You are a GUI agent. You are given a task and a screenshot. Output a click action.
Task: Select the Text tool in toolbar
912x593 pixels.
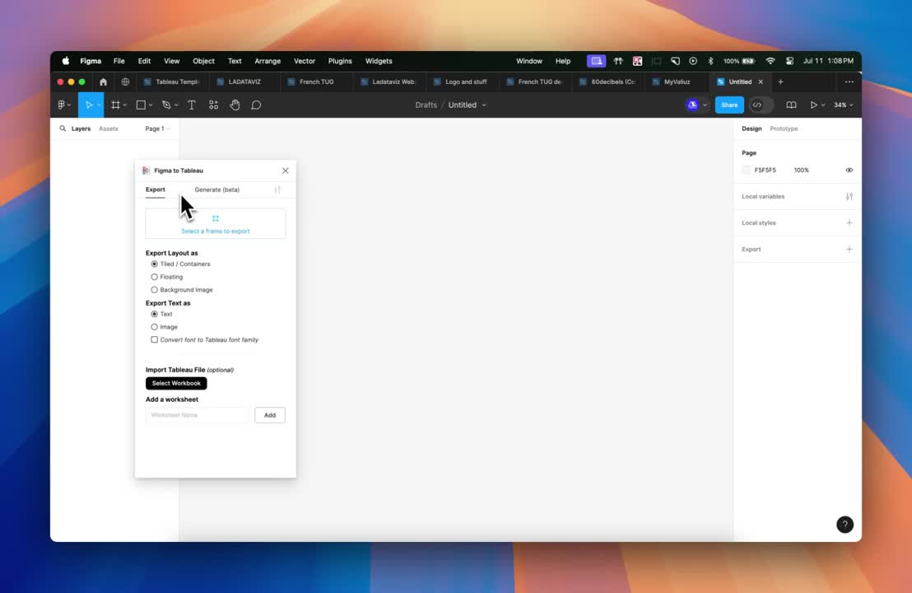pyautogui.click(x=191, y=105)
